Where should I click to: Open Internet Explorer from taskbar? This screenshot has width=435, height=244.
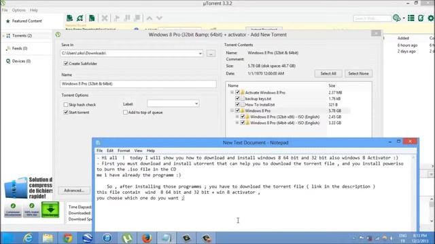tap(28, 238)
